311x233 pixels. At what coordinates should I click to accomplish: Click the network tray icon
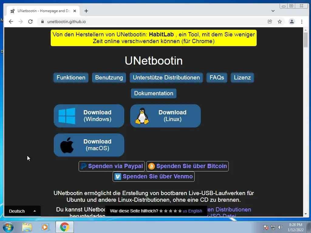coord(273,227)
